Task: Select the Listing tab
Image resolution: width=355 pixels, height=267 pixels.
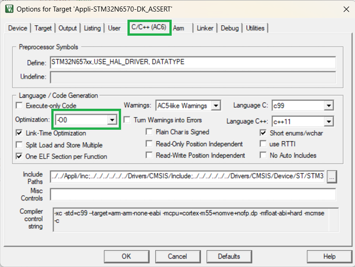Action: click(x=92, y=28)
